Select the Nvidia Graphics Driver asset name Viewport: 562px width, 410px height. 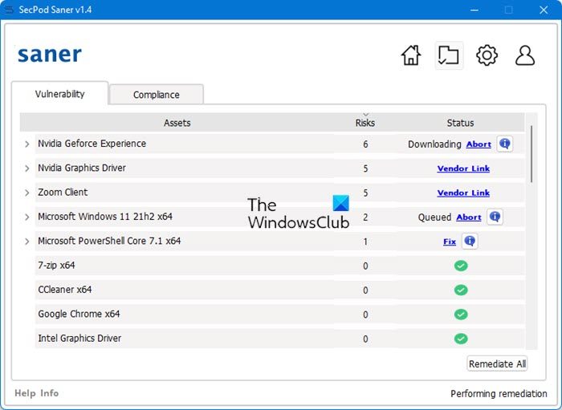pyautogui.click(x=82, y=168)
